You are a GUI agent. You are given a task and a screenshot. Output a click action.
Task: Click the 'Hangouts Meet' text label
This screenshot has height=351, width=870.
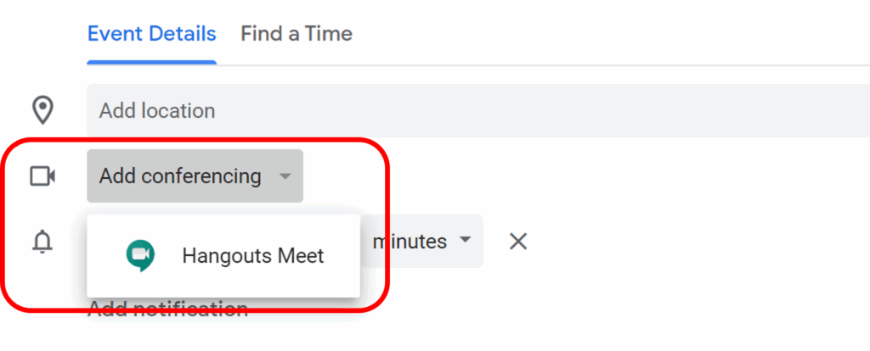253,256
